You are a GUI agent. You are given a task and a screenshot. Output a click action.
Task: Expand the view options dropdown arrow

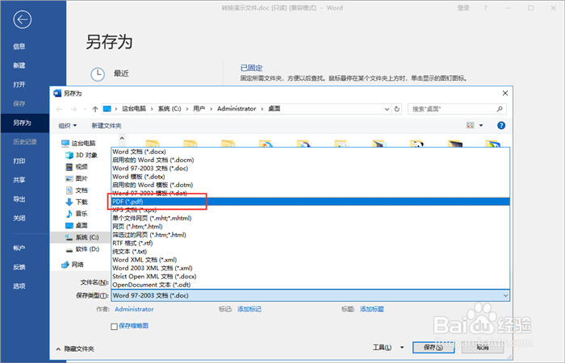click(x=481, y=125)
